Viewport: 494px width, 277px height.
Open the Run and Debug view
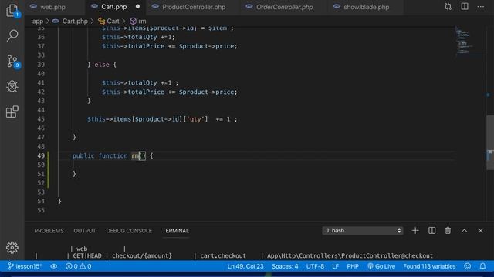point(12,86)
